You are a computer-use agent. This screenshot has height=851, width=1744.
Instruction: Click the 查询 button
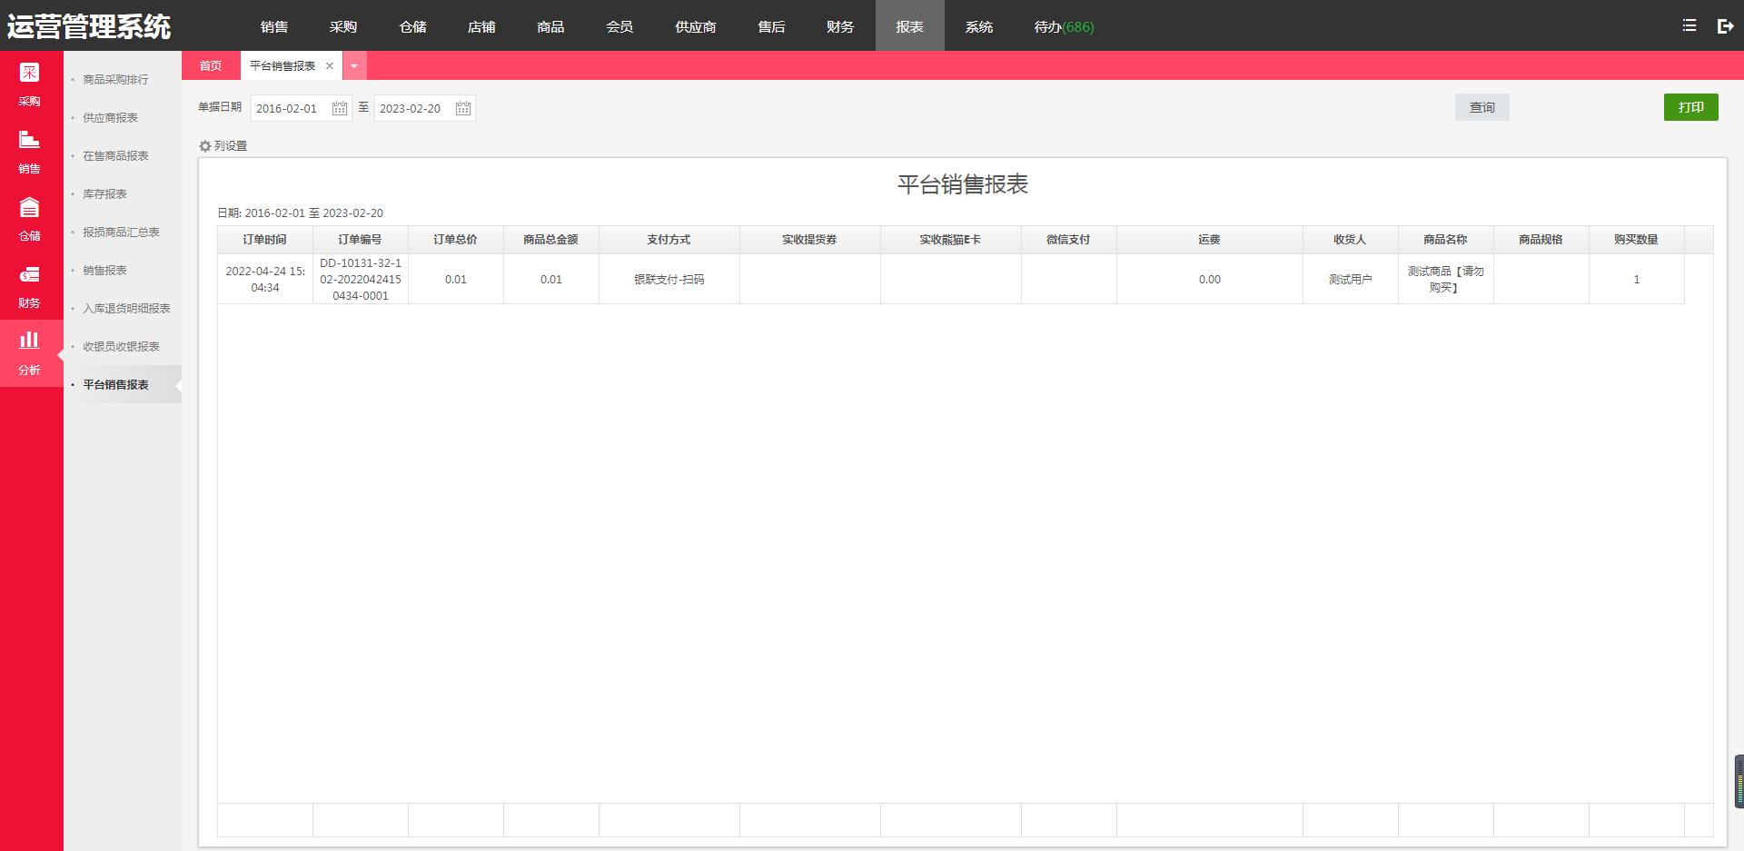[x=1482, y=107]
